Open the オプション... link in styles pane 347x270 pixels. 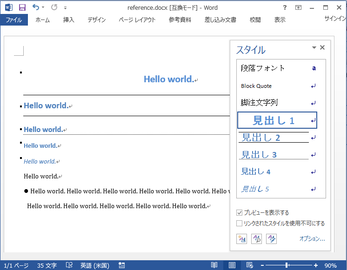312,238
